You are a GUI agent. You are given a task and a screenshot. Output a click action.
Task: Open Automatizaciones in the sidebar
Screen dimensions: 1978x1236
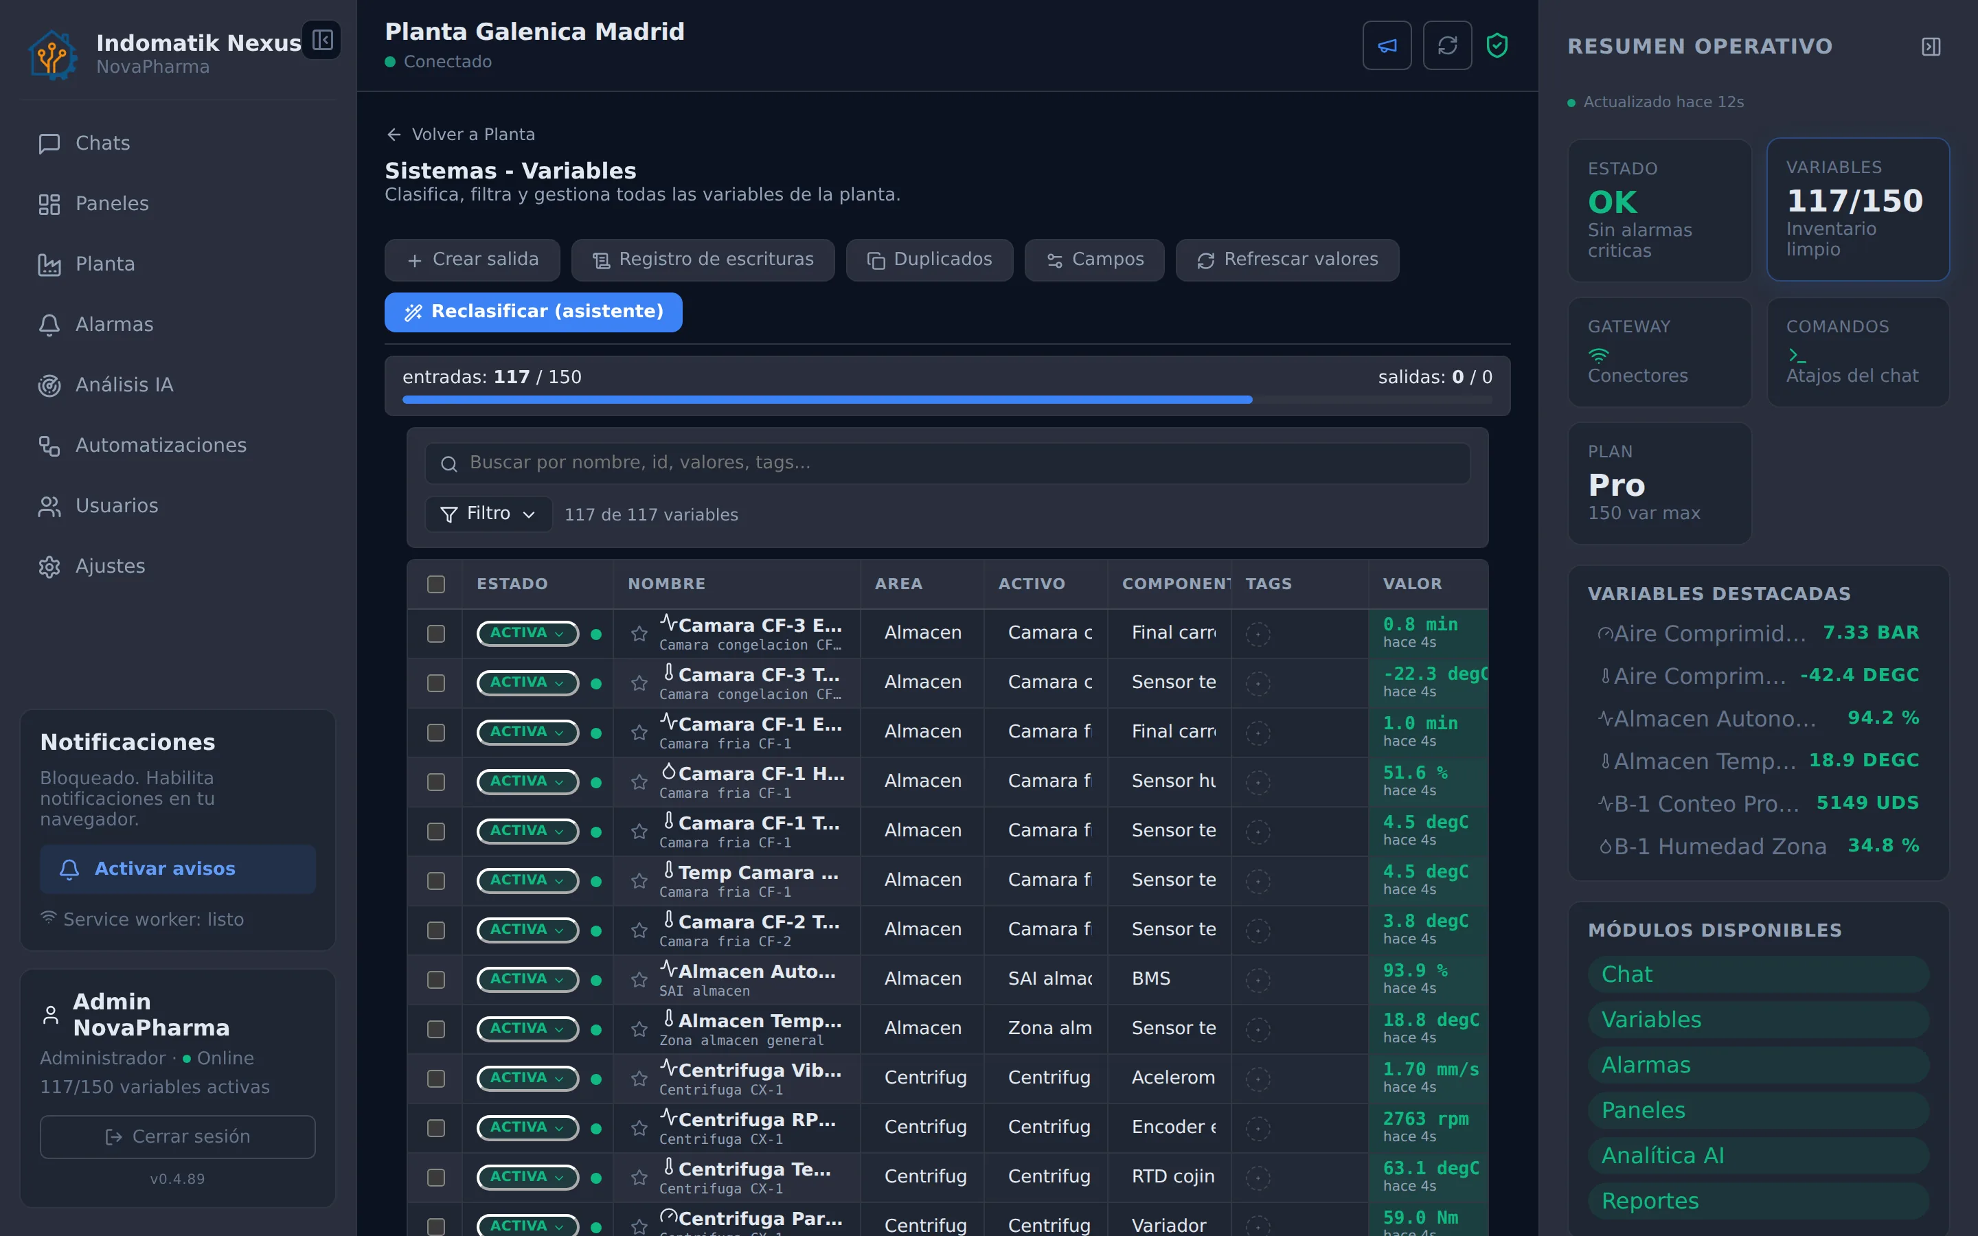tap(177, 446)
